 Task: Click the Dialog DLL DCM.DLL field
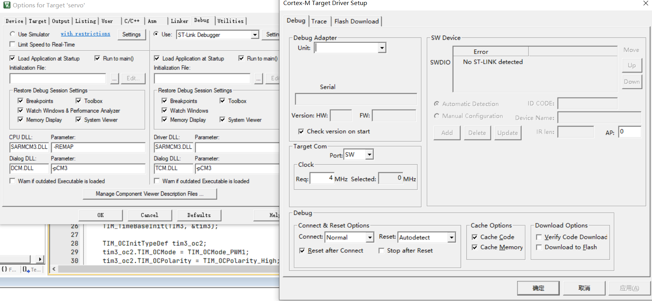[29, 168]
